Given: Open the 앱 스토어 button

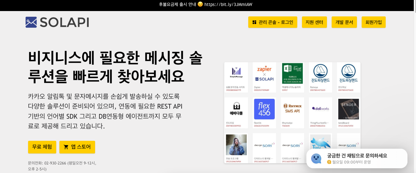Looking at the screenshot, I should pyautogui.click(x=77, y=147).
